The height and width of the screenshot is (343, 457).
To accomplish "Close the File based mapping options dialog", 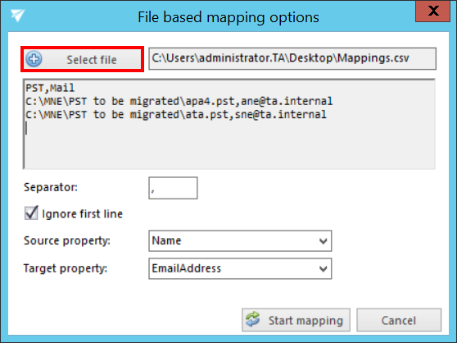I will coord(432,11).
